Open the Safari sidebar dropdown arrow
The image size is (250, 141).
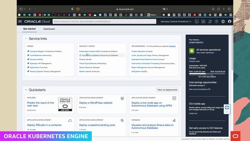pyautogui.click(x=25, y=9)
